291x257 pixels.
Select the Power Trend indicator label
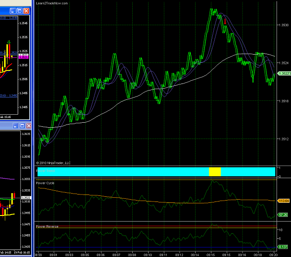click(45, 171)
